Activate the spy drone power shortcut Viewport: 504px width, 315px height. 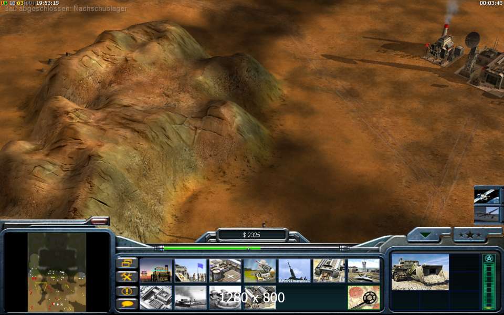pos(487,214)
